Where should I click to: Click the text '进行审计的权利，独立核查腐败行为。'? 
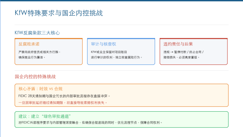pos(116,57)
